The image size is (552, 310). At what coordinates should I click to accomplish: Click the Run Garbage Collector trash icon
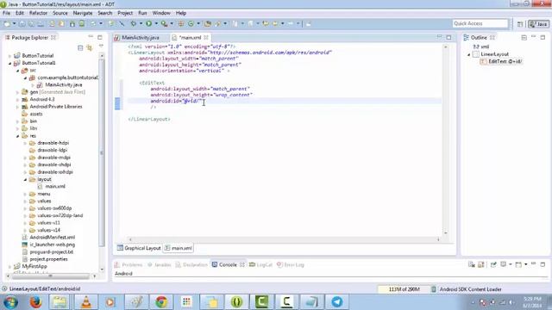[433, 289]
